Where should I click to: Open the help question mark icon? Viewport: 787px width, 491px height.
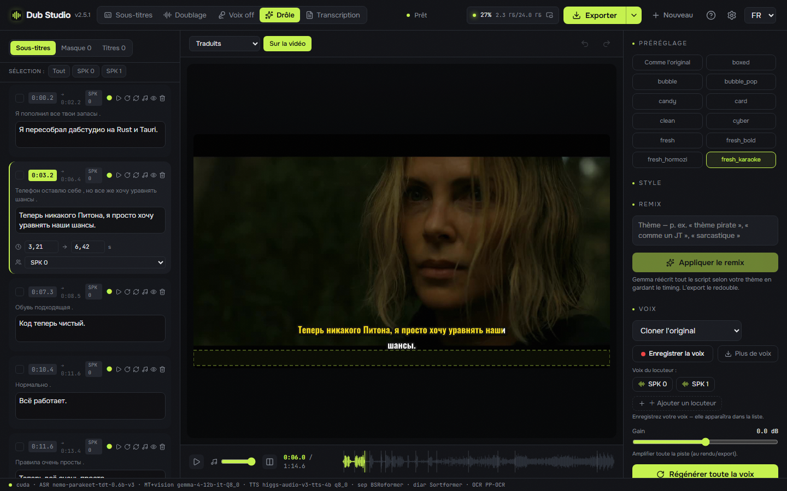(x=711, y=15)
